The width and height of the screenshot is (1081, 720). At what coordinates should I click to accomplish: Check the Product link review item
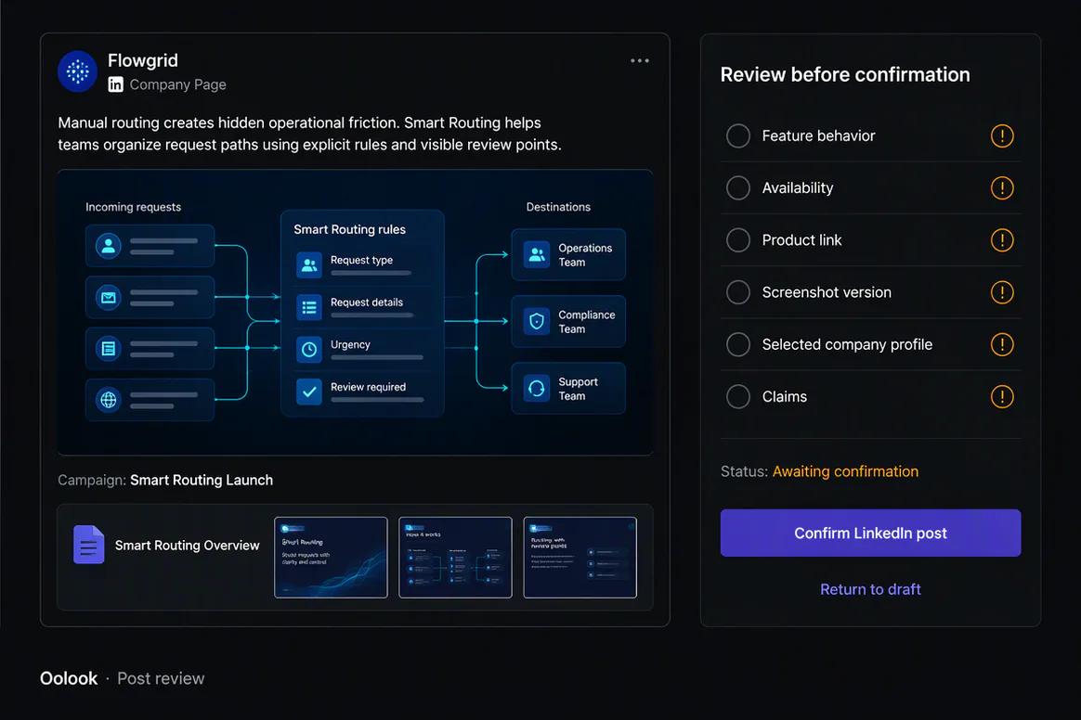tap(738, 239)
